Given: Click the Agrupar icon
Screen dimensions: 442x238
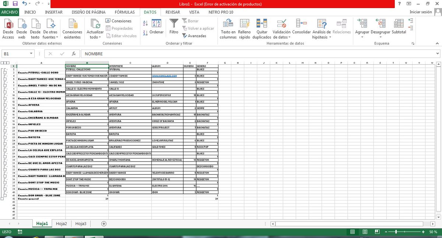Looking at the screenshot, I should point(362,23).
